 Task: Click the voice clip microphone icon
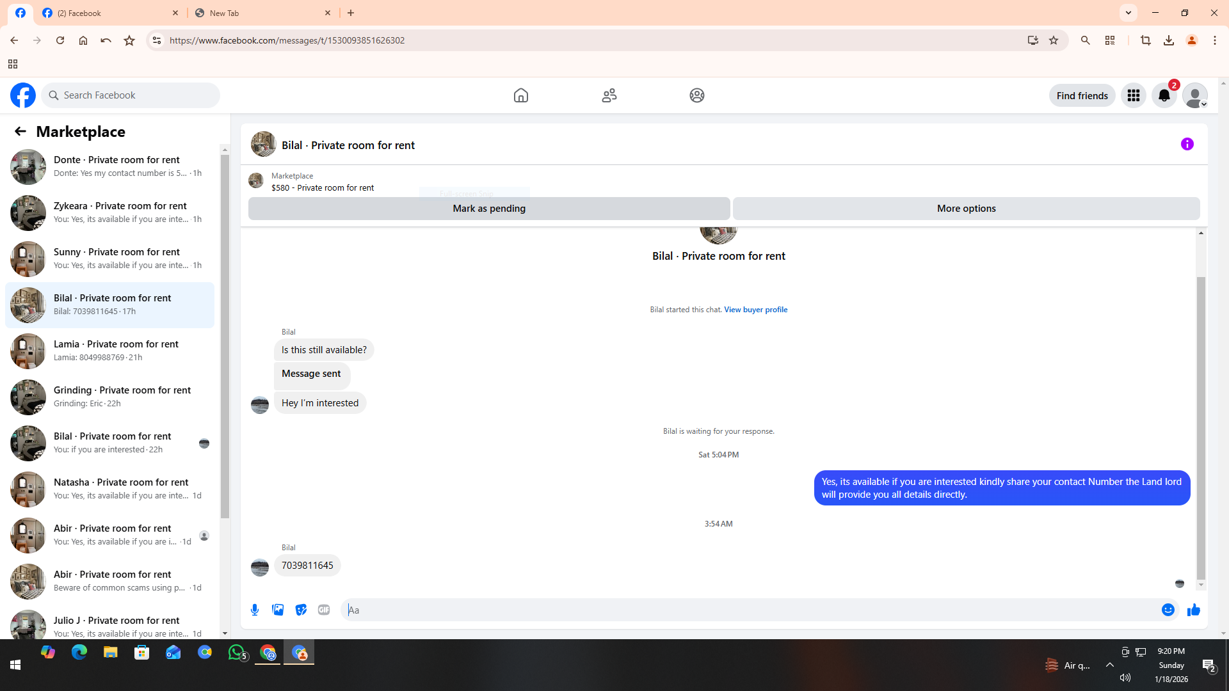pyautogui.click(x=255, y=610)
